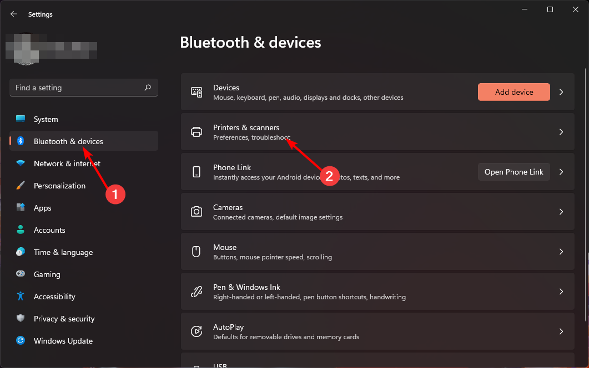Click the Phone Link phone icon
The image size is (589, 368).
tap(197, 171)
